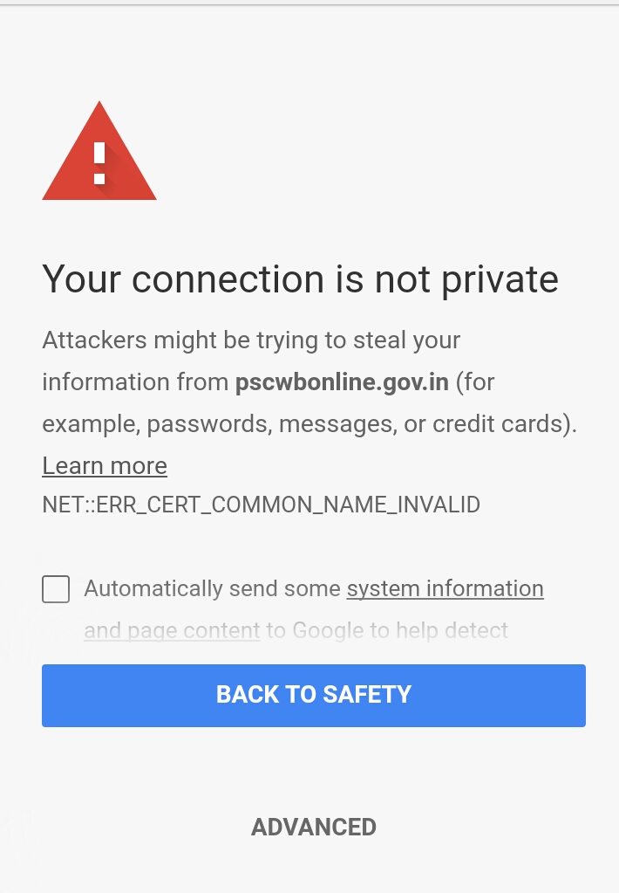
Task: Open the "system information" link
Action: click(445, 589)
